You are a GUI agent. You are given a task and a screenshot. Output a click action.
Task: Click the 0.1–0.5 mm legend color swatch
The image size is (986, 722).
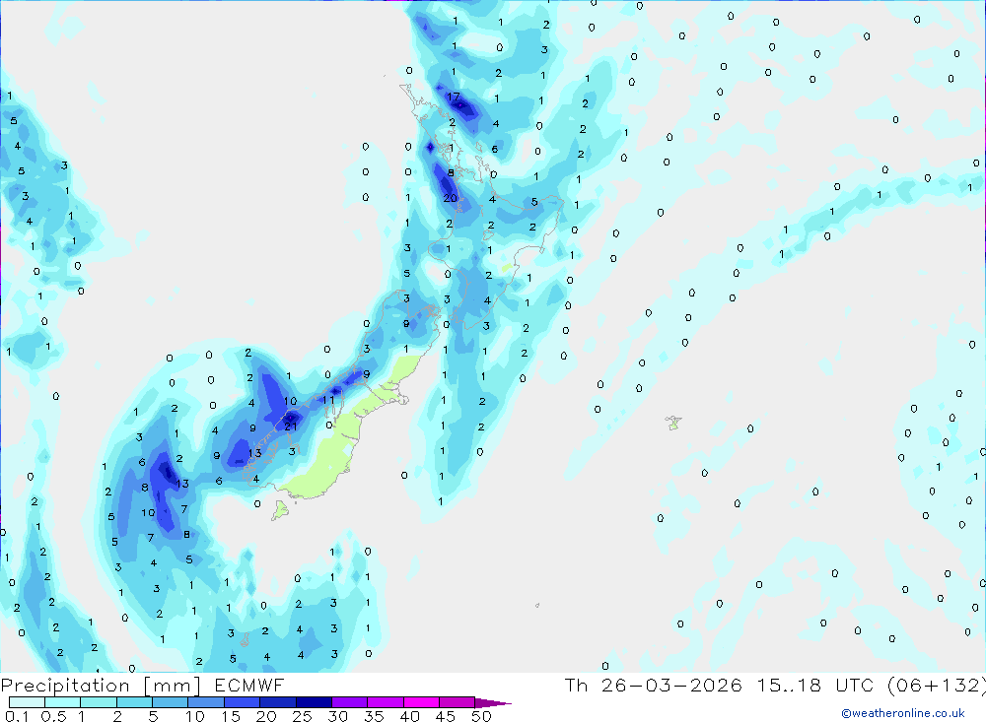point(27,702)
